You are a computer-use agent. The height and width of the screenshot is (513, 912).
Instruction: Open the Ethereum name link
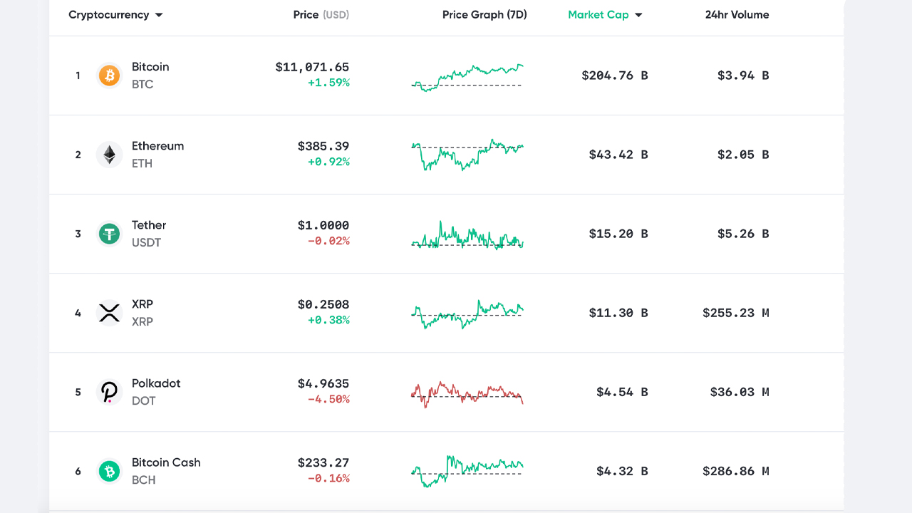157,146
